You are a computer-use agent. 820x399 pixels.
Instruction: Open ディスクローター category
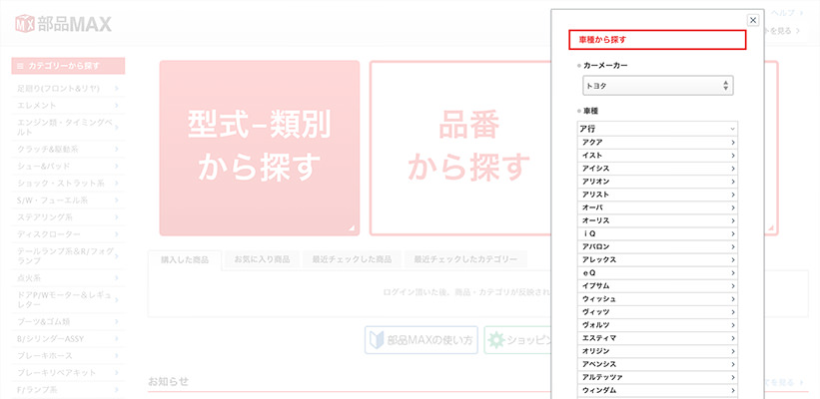pos(68,234)
